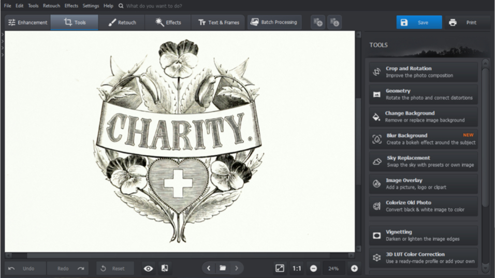Viewport: 495px width, 278px height.
Task: Switch to the Effects tab
Action: tap(168, 22)
